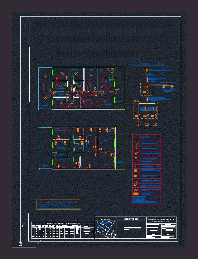
Task: Click the orange E box in the diagram
Action: (146, 71)
